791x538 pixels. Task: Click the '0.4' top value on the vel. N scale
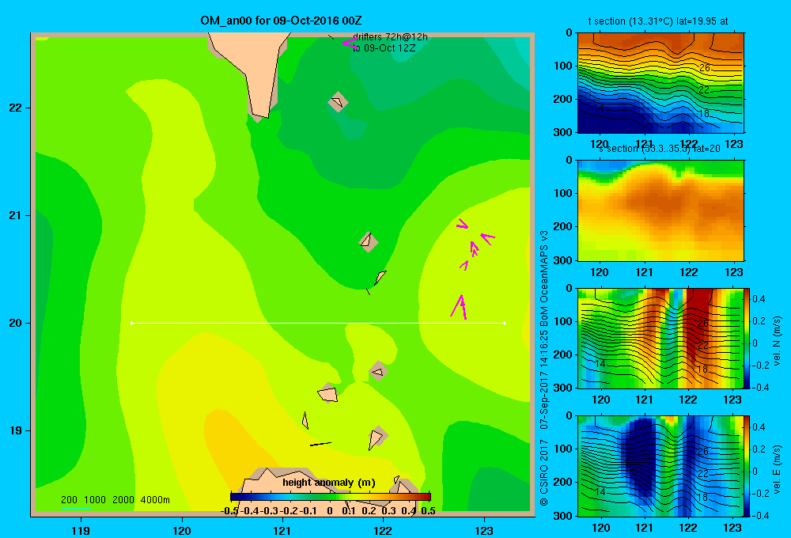(x=759, y=299)
